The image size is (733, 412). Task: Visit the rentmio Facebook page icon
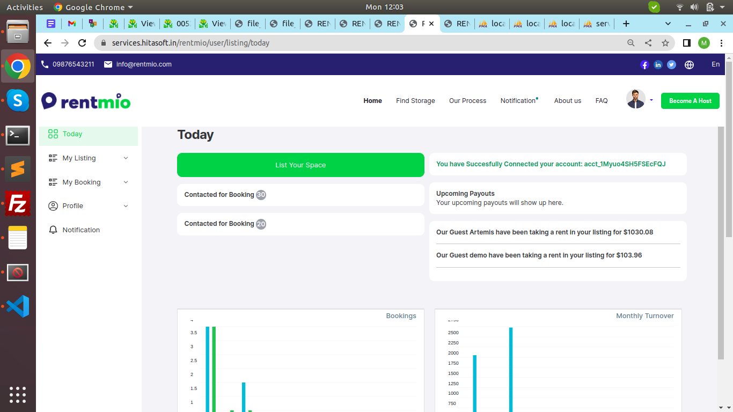645,65
